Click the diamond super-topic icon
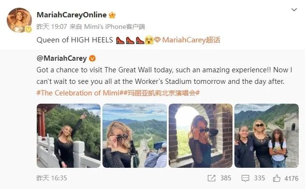305x189 pixels. pos(158,40)
